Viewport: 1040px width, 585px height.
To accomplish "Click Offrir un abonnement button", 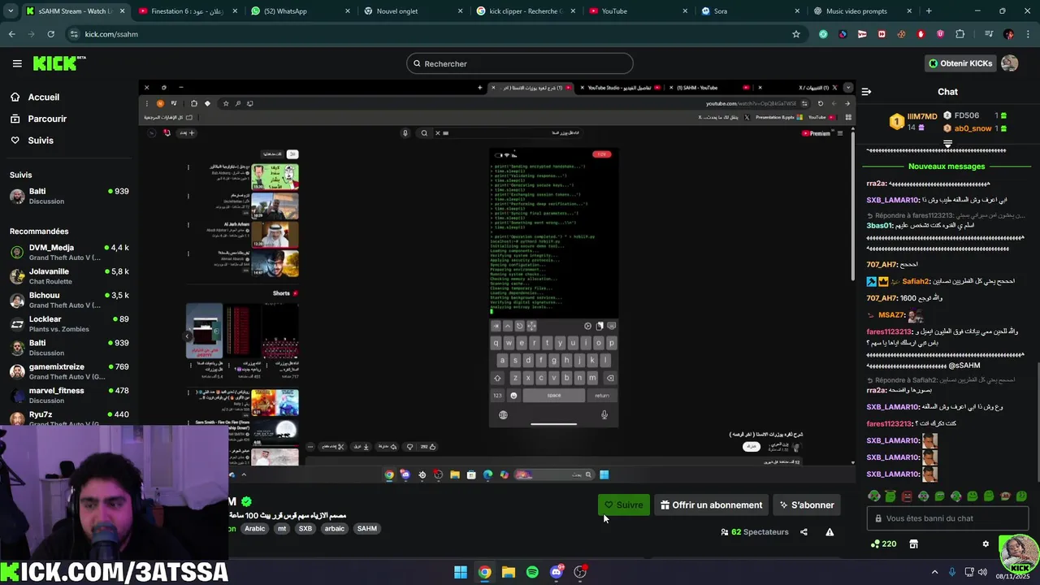I will 712,505.
